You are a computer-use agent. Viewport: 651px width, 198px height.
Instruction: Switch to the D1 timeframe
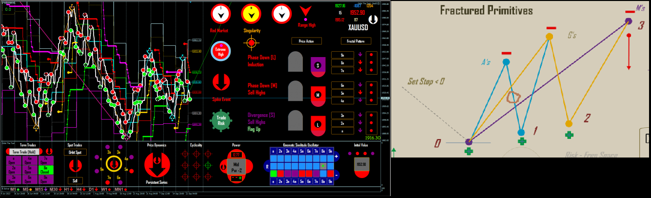(x=91, y=189)
